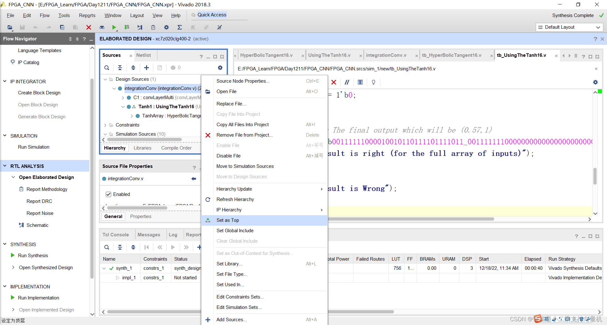Switch to the integrationConv.v editor tab
Image resolution: width=607 pixels, height=325 pixels.
[x=386, y=55]
